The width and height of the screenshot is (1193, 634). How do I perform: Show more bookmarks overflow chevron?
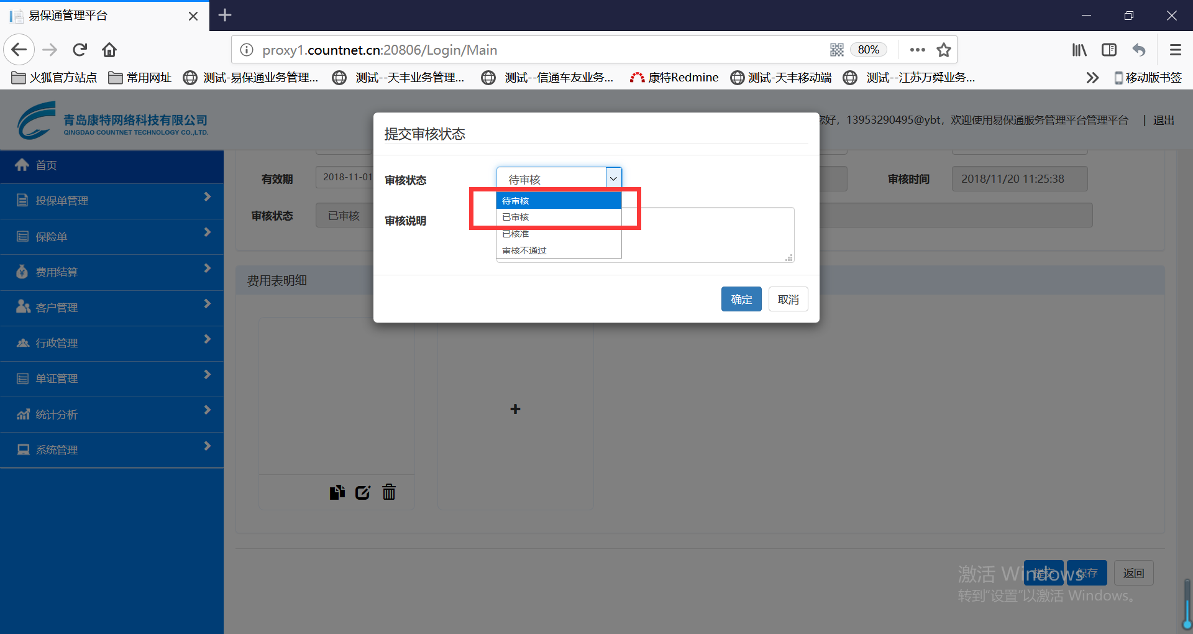point(1092,78)
